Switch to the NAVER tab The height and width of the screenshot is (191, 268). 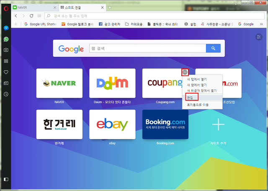point(34,8)
